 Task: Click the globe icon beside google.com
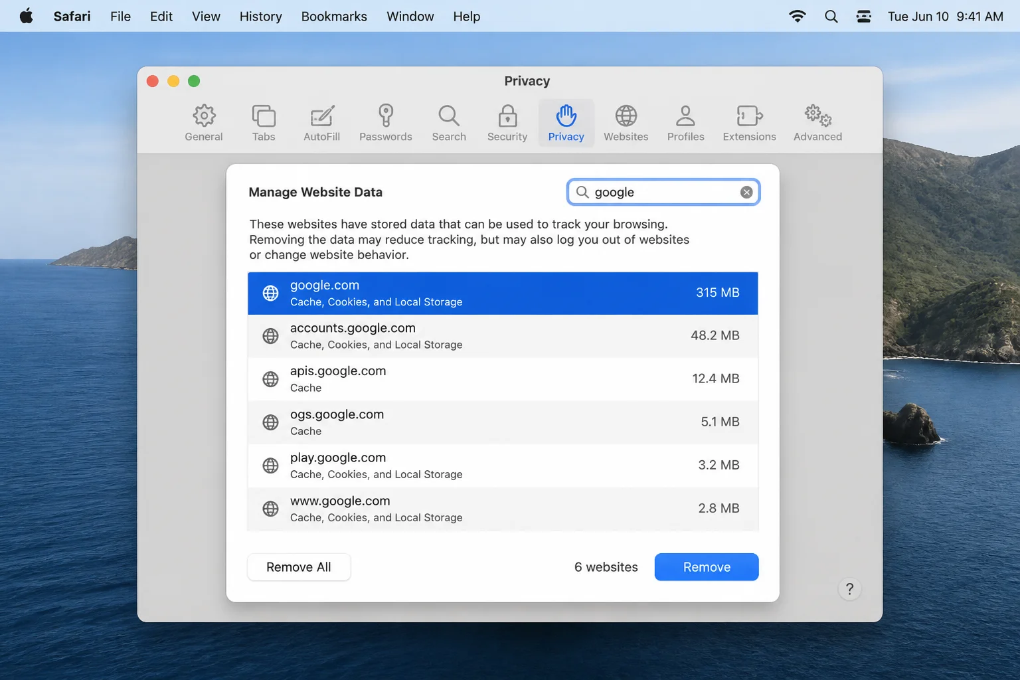tap(270, 293)
